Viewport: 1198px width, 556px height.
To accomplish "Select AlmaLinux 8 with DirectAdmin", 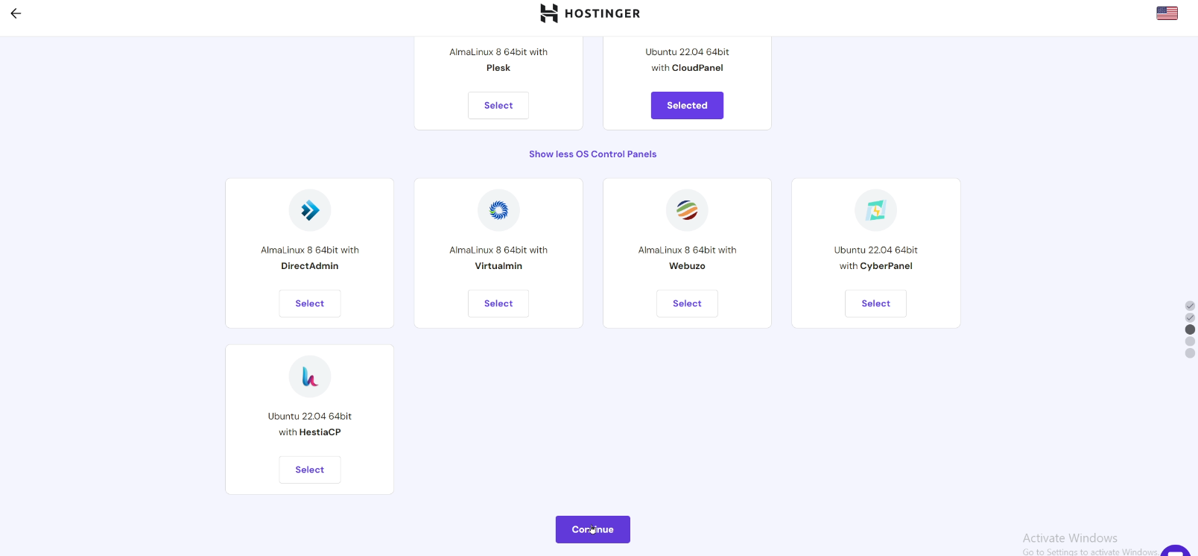I will (310, 303).
